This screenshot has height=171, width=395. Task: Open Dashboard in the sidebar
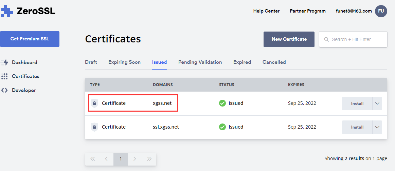pyautogui.click(x=24, y=62)
